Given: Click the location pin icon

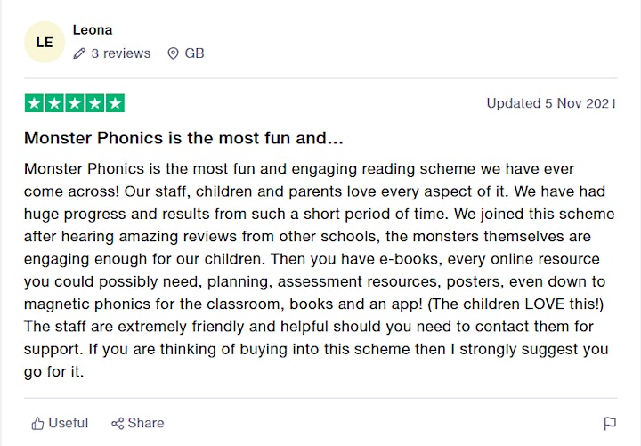Looking at the screenshot, I should click(173, 53).
